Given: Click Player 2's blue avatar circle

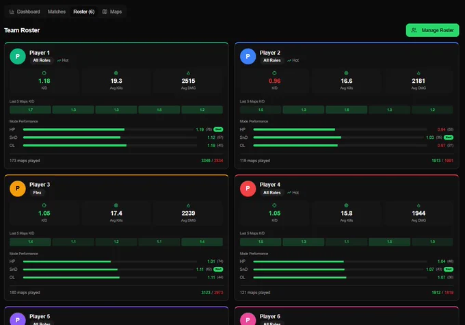Looking at the screenshot, I should (x=248, y=56).
